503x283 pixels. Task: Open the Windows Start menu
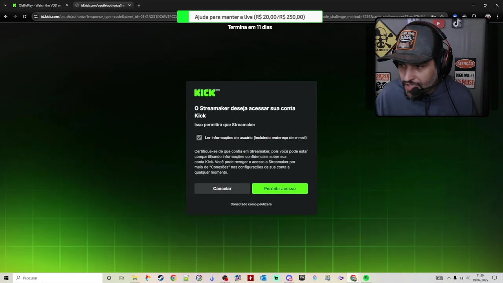pos(6,278)
